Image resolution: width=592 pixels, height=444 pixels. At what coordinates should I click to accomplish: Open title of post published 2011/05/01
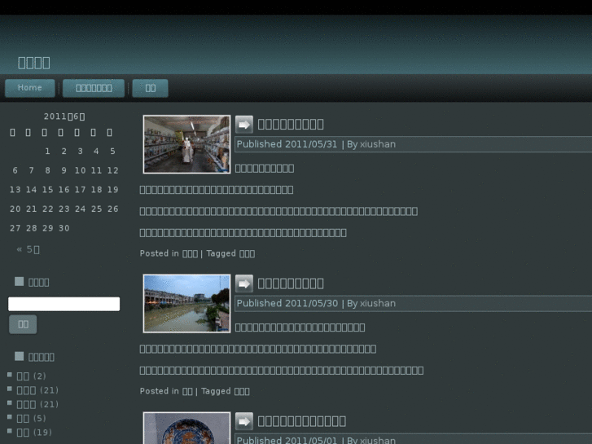point(301,421)
